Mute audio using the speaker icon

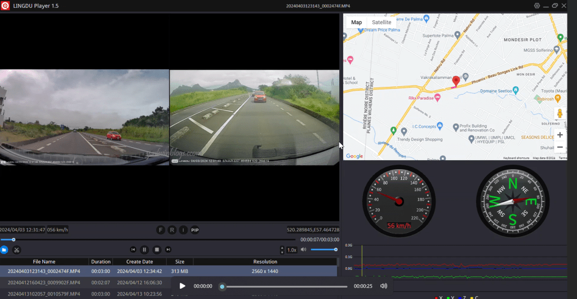[x=303, y=249]
